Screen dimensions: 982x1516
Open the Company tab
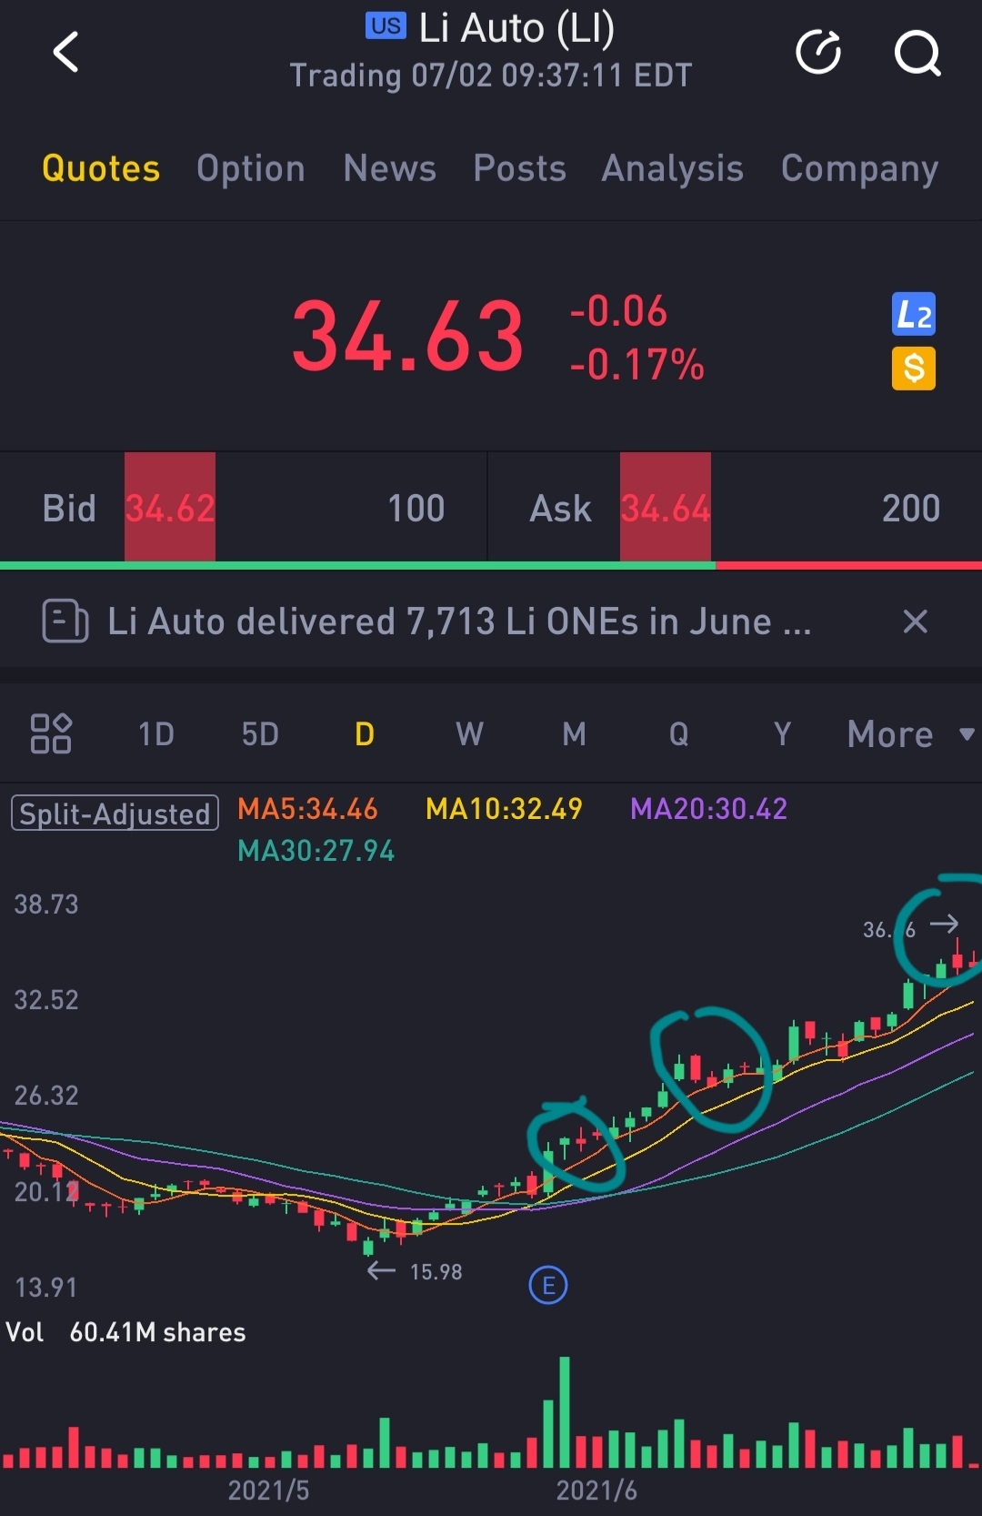(x=860, y=169)
